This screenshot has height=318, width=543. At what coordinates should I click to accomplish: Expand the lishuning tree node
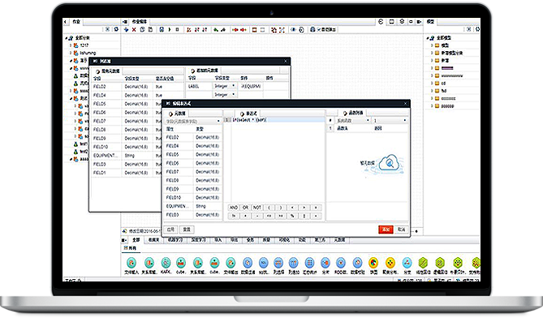coord(71,53)
